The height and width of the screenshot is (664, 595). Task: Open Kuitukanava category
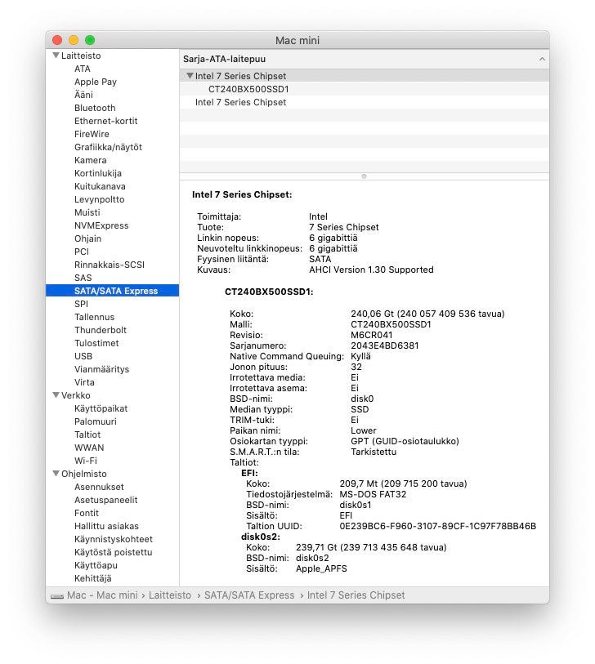(x=100, y=186)
